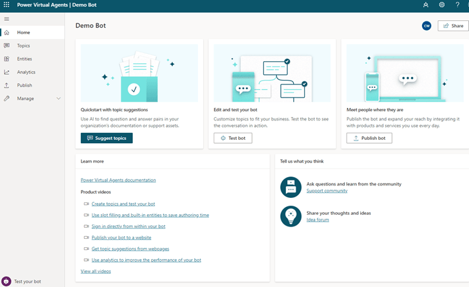Viewport: 469px width, 287px height.
Task: Click video icon beside Create topics link
Action: 87,204
